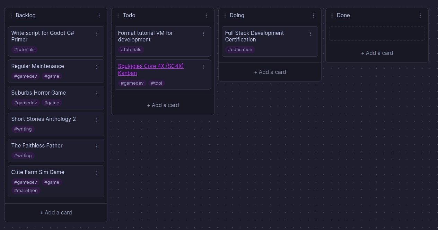This screenshot has width=438, height=230.
Task: Select The Faithless Father card
Action: coord(56,151)
